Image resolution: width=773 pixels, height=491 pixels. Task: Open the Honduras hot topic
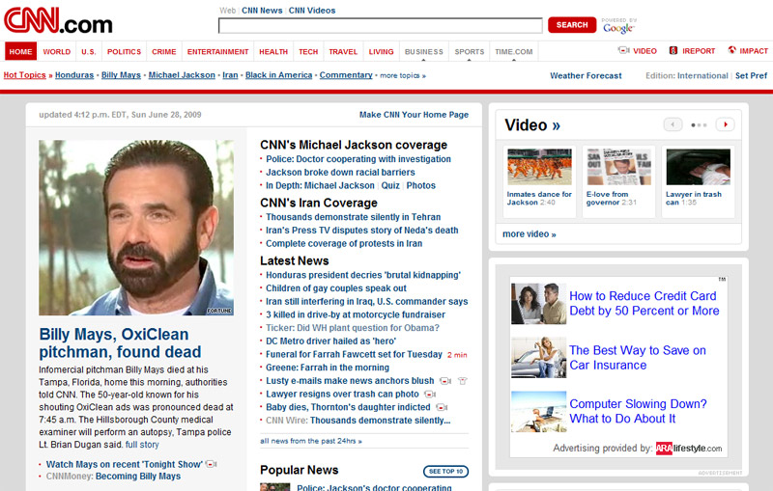point(74,75)
